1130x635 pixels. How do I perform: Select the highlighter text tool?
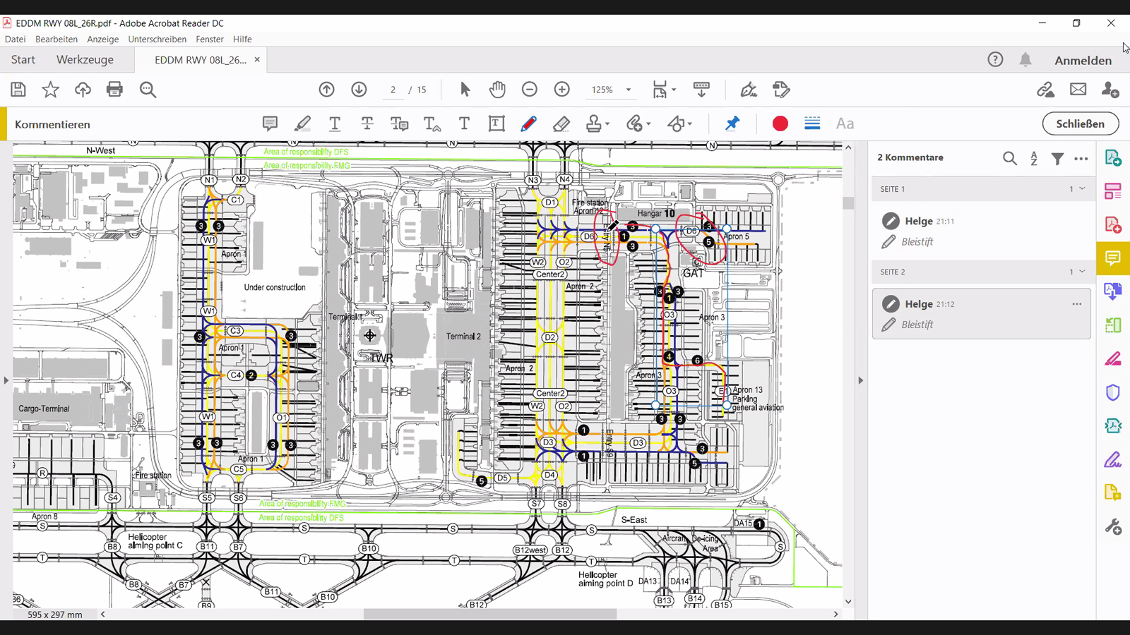tap(302, 124)
